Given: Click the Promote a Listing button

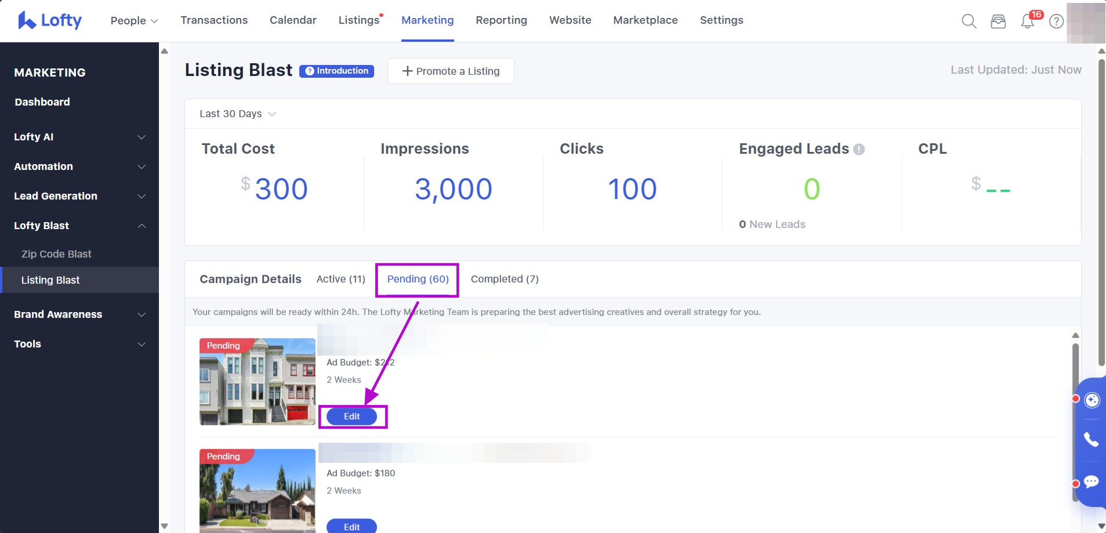Looking at the screenshot, I should pyautogui.click(x=451, y=71).
